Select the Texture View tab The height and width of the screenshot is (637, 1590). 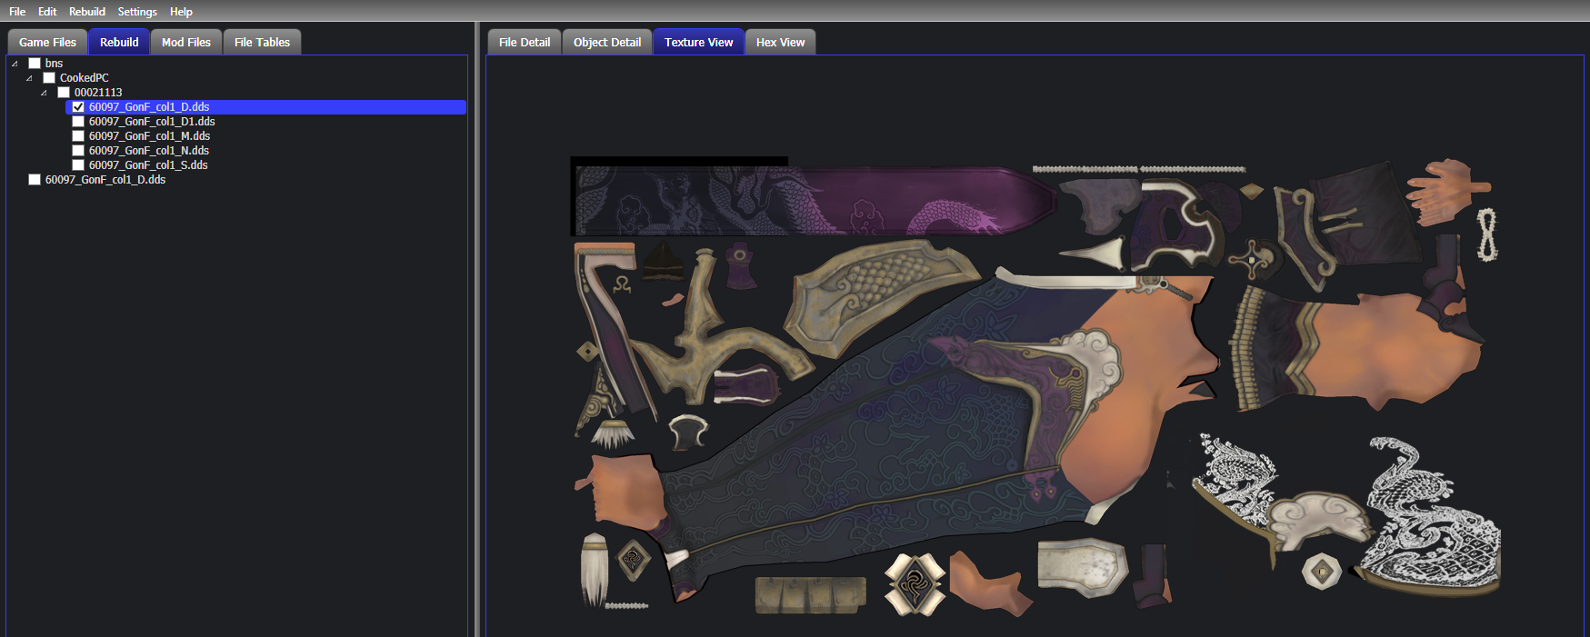[698, 42]
